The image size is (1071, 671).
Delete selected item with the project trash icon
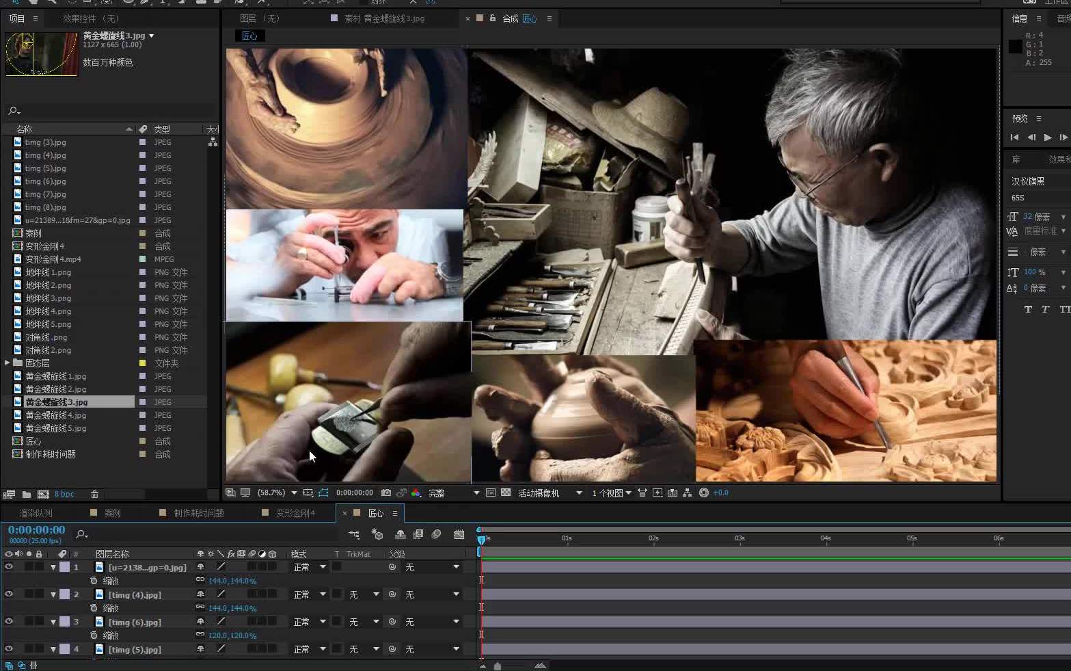(x=95, y=494)
